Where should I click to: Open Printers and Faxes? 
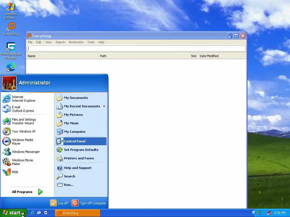[x=81, y=158]
